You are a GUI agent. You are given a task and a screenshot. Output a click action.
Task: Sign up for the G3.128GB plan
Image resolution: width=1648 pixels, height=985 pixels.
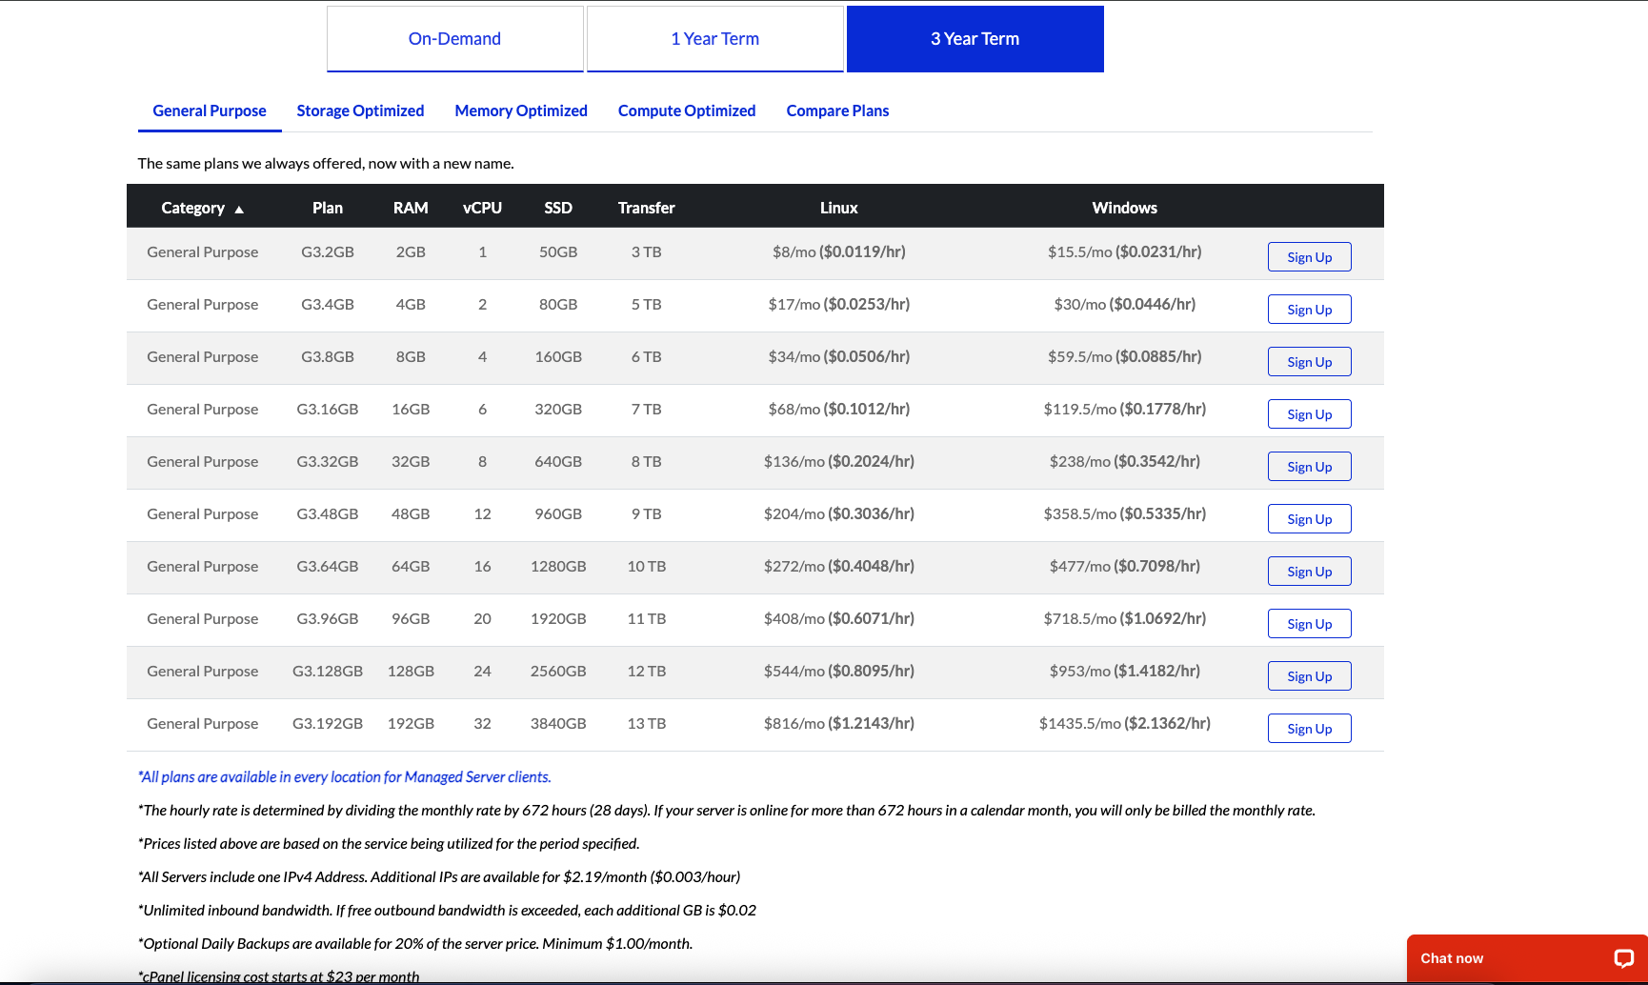click(1309, 675)
